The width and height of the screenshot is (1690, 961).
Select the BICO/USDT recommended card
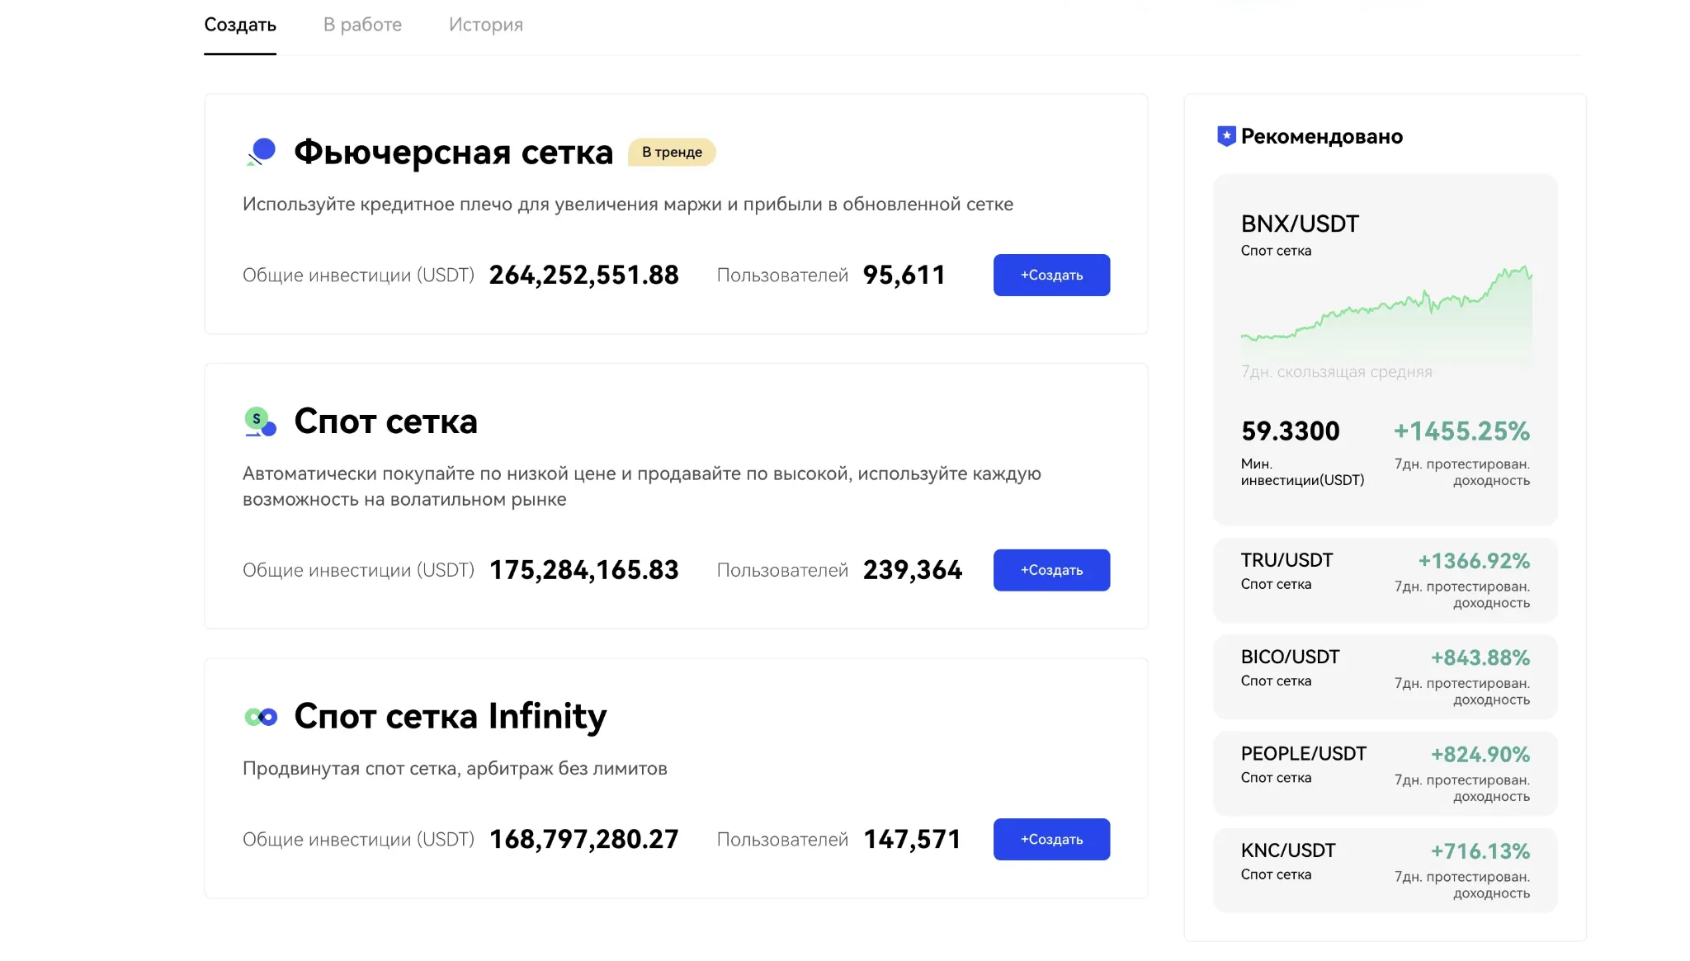[1386, 676]
